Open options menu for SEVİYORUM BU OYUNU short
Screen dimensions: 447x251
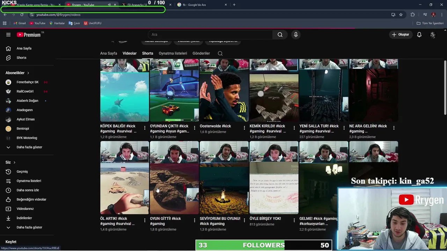point(244,220)
